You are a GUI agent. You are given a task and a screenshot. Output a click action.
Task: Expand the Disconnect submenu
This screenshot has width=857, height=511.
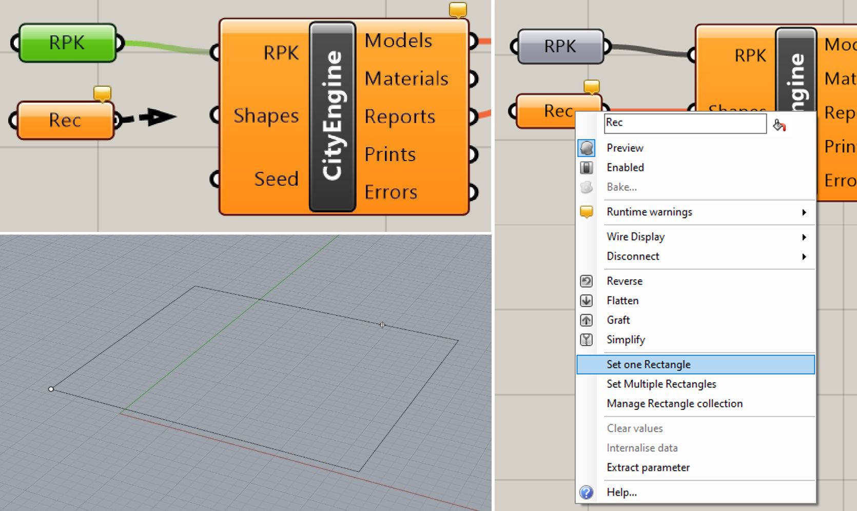[x=696, y=256]
